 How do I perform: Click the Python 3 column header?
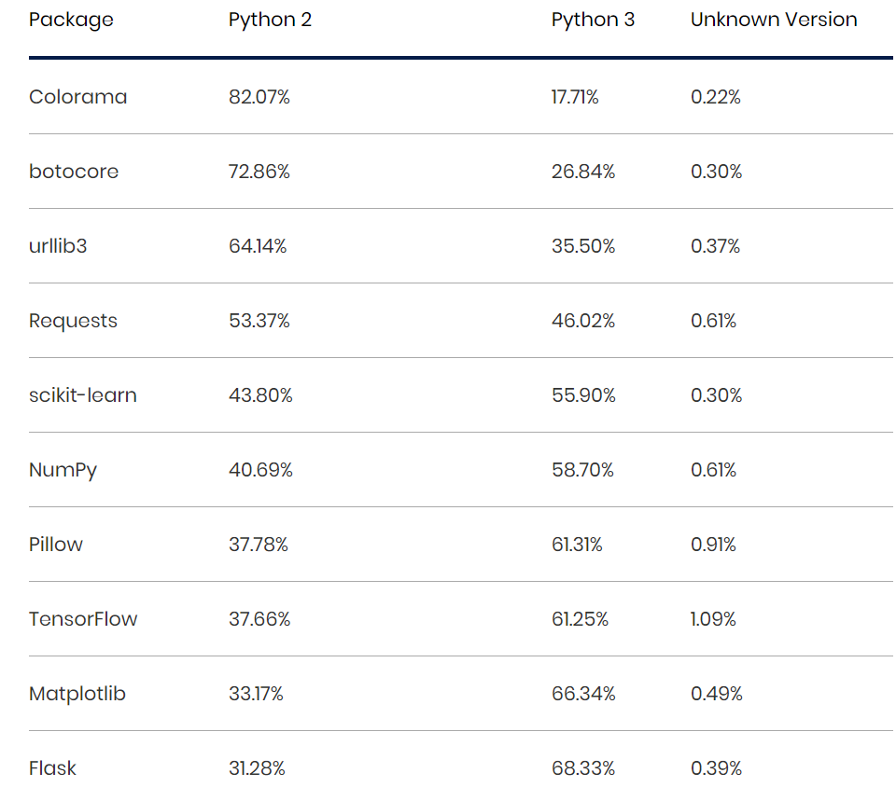click(593, 20)
